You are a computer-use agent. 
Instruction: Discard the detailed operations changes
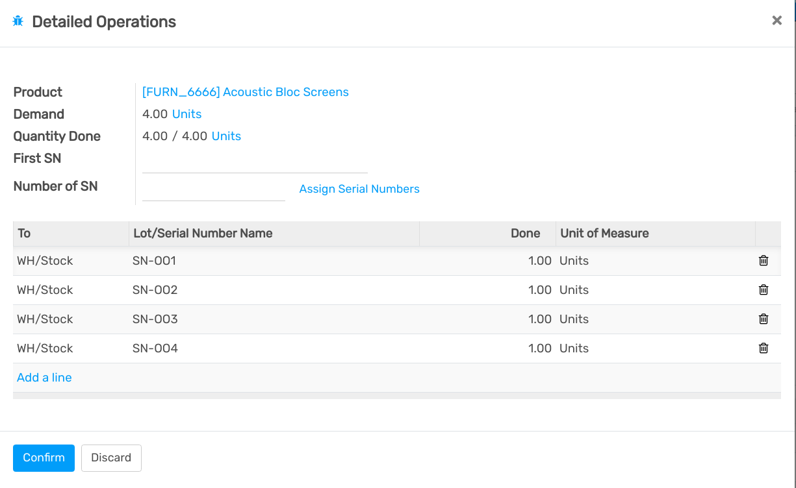point(111,457)
